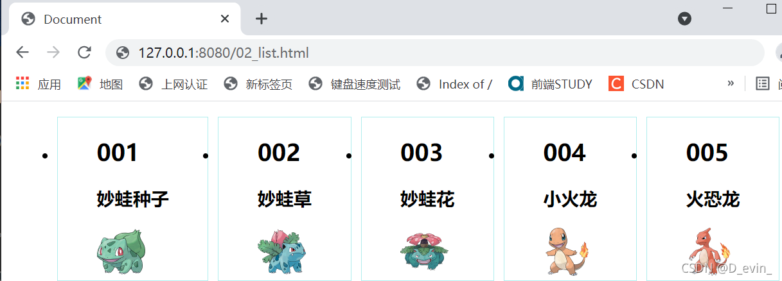Expand the hidden bookmarks overflow chevron

(x=731, y=83)
